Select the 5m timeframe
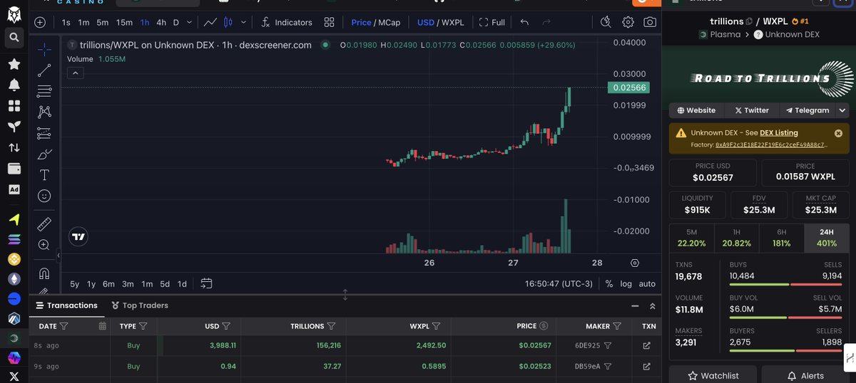 pyautogui.click(x=103, y=22)
